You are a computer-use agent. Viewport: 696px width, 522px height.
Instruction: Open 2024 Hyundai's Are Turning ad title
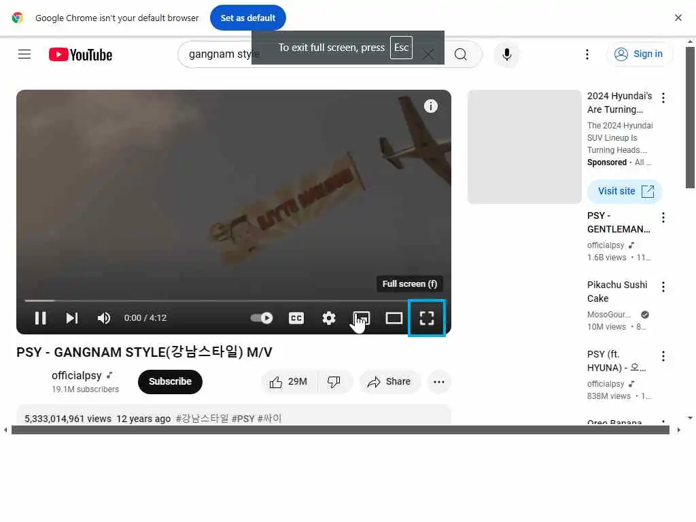619,103
